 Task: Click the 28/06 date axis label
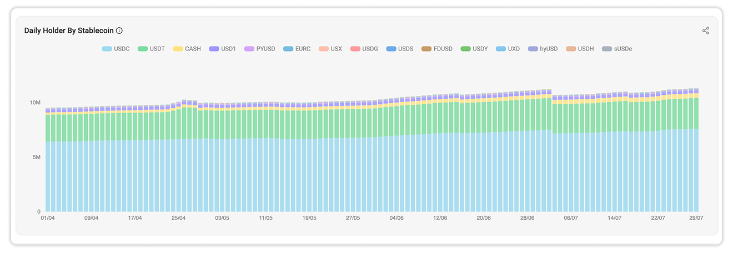(528, 218)
